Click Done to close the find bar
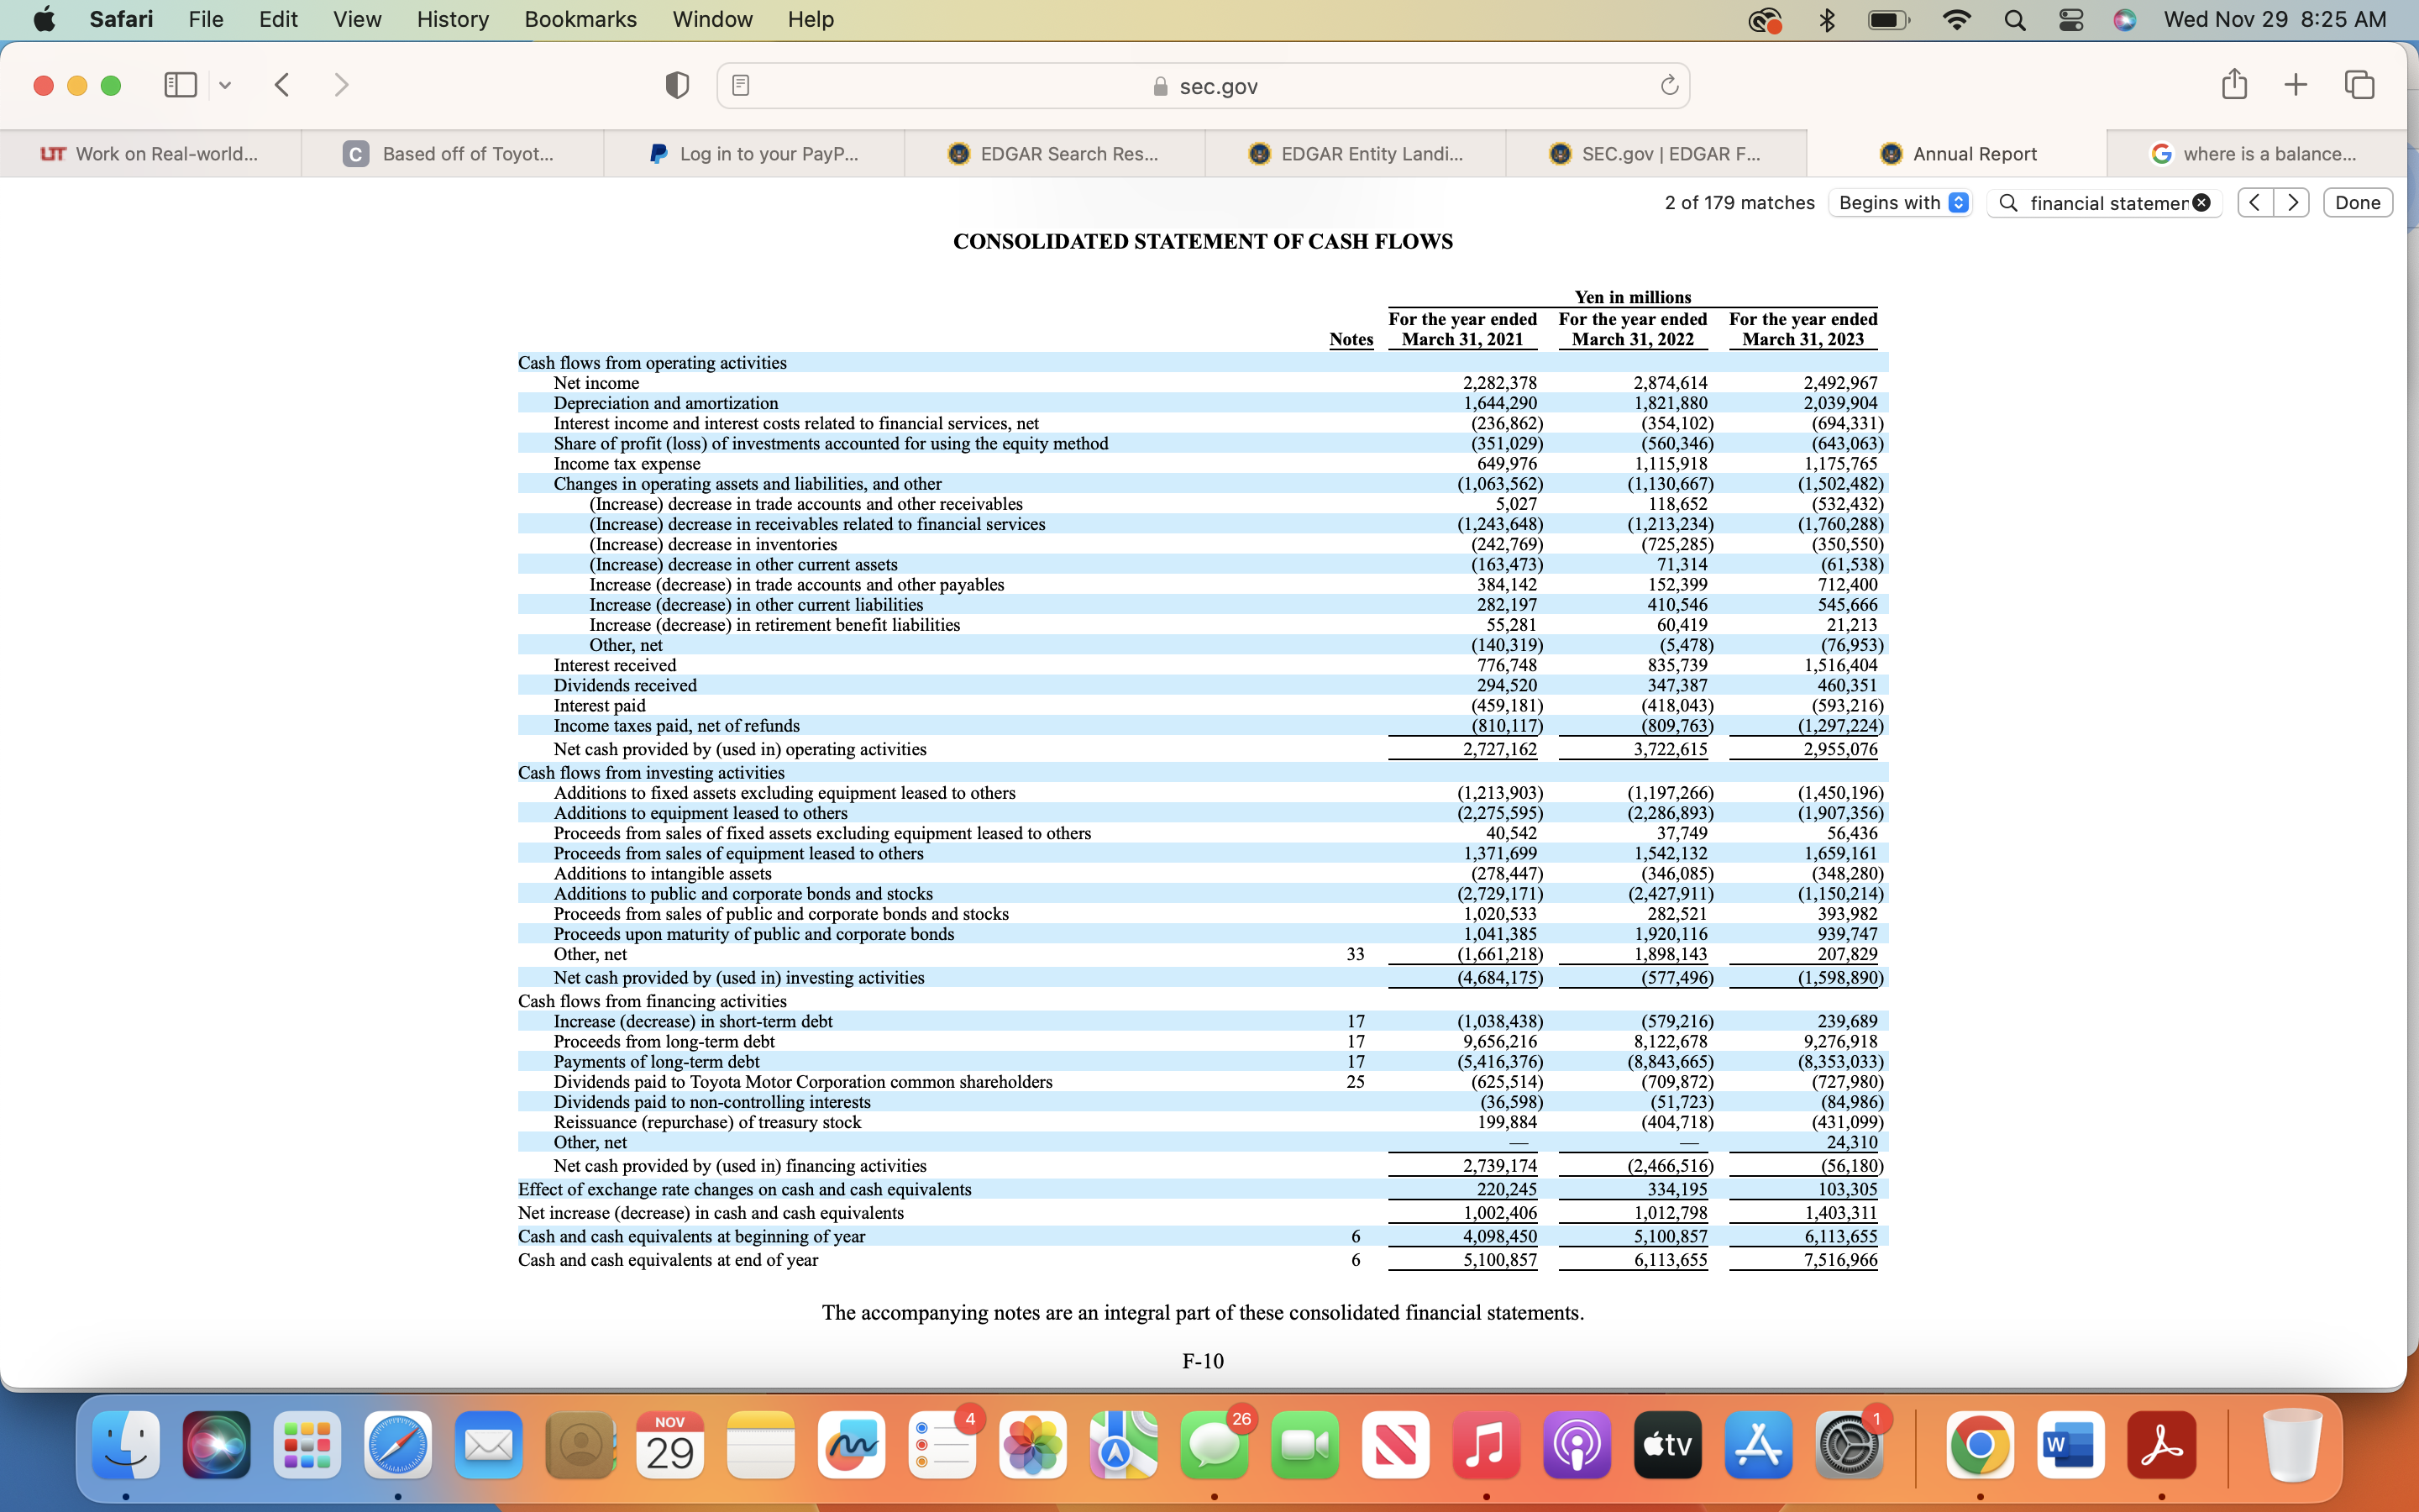 [2357, 203]
